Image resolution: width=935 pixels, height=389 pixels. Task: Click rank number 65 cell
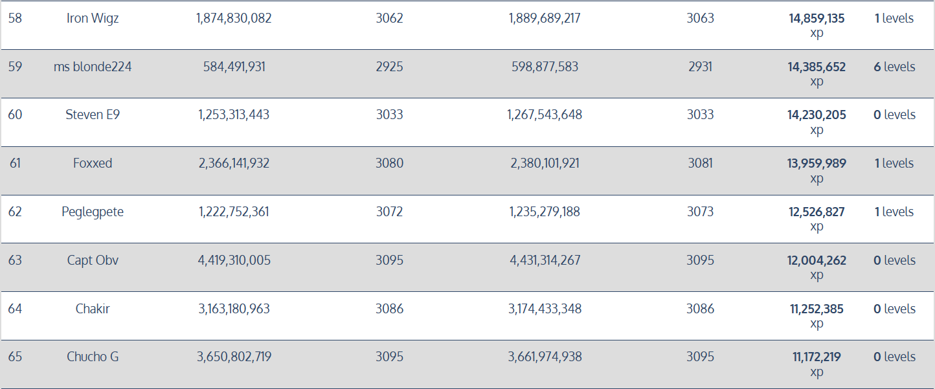[x=15, y=357]
